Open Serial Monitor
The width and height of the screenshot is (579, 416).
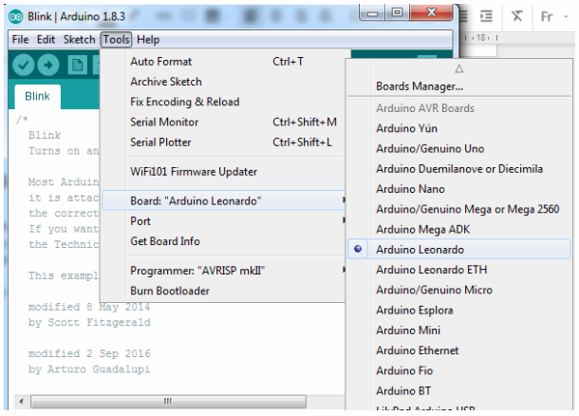click(224, 122)
